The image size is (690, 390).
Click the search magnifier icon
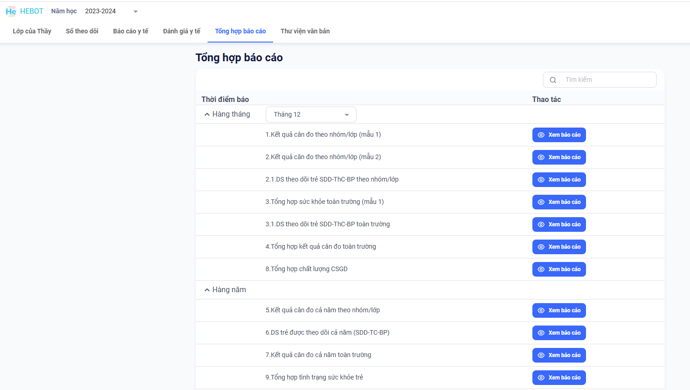tap(553, 80)
